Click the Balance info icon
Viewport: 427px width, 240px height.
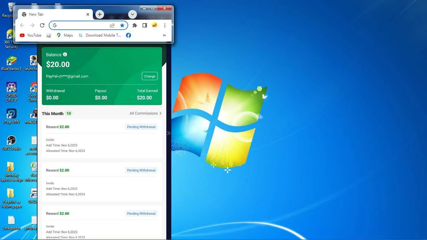pyautogui.click(x=65, y=54)
